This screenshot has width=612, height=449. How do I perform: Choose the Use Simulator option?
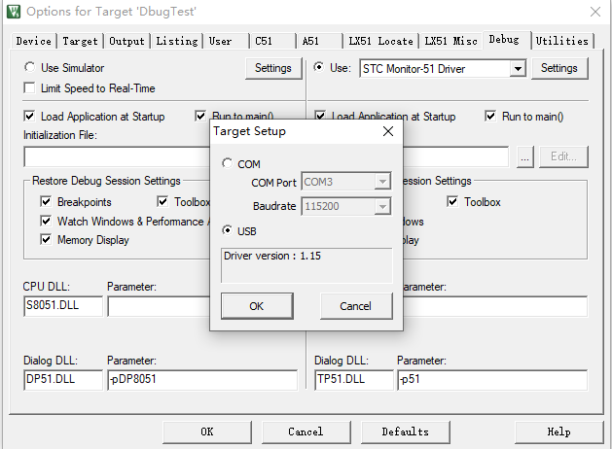(x=30, y=68)
